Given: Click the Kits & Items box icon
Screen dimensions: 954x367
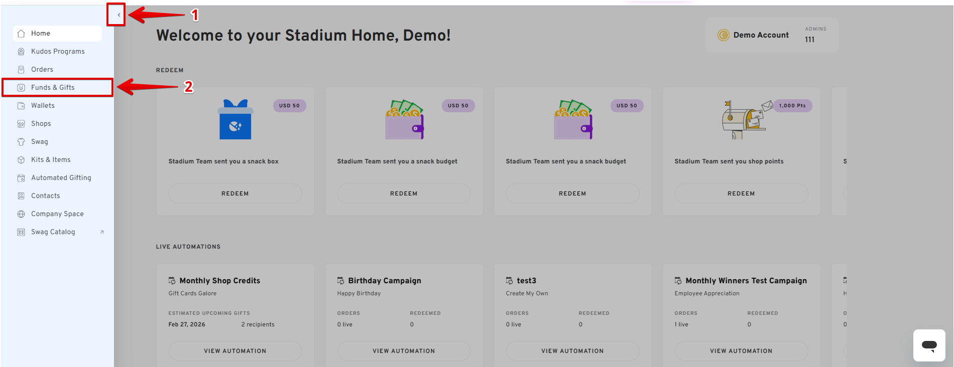Looking at the screenshot, I should 21,160.
